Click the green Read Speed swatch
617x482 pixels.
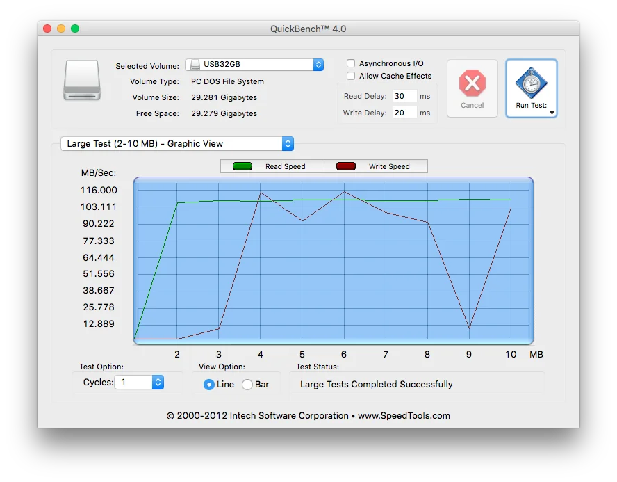(x=242, y=166)
